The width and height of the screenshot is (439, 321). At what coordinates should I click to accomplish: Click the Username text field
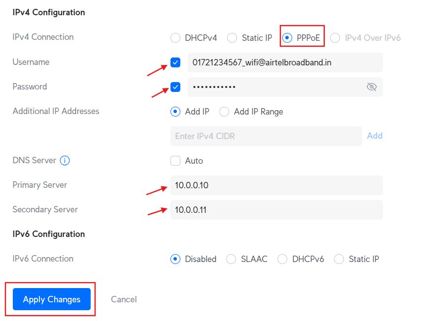[284, 62]
